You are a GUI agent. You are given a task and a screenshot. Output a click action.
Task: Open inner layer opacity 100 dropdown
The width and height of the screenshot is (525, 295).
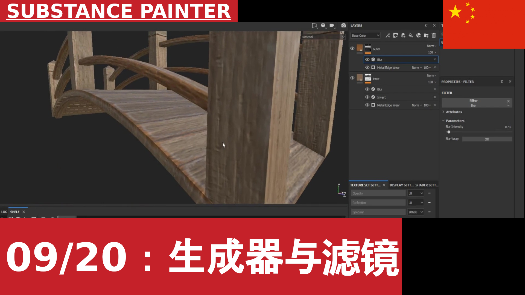[432, 82]
